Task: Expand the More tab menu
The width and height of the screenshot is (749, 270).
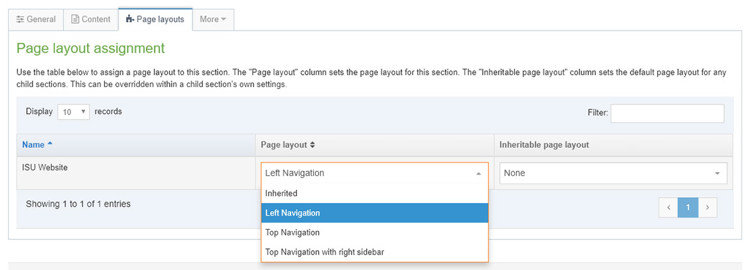Action: click(x=213, y=19)
